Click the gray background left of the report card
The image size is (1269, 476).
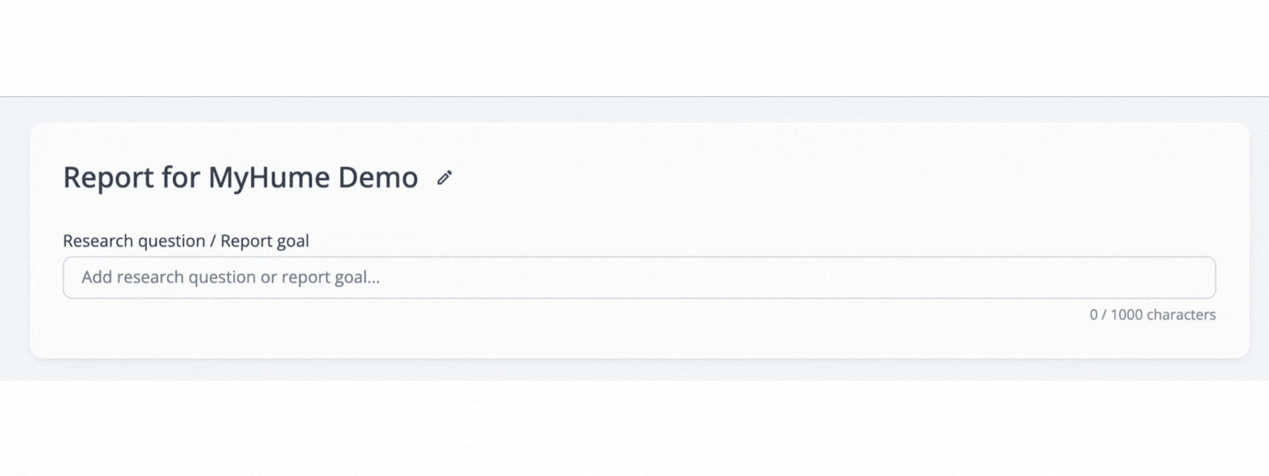pos(15,238)
